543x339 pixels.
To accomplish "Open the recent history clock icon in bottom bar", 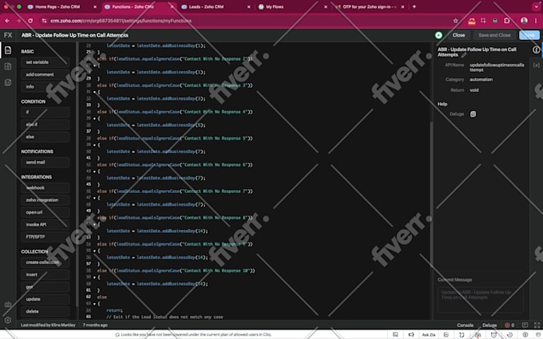I will pos(509,334).
